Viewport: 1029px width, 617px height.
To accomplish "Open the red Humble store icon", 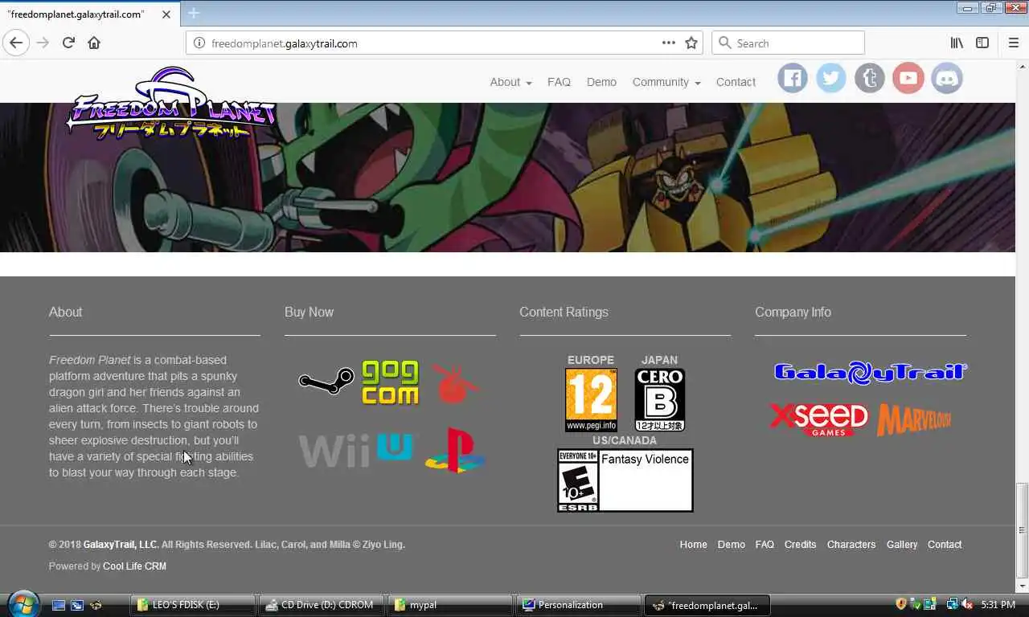I will [454, 383].
